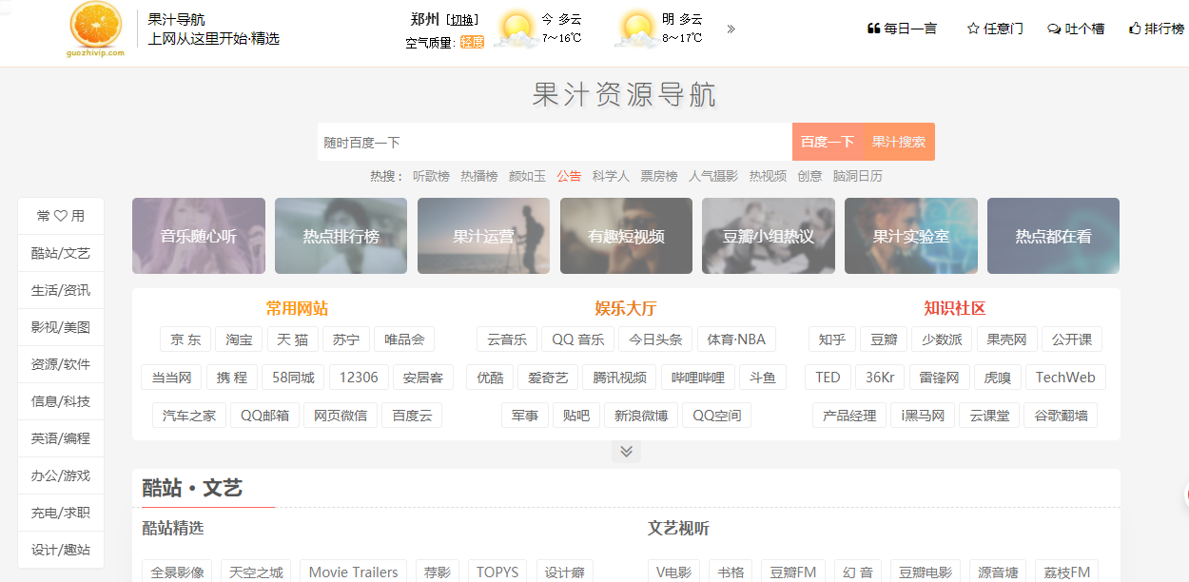Open the 豆瓣小组热议 thumbnail card
Viewport: 1189px width, 582px height.
coord(769,236)
